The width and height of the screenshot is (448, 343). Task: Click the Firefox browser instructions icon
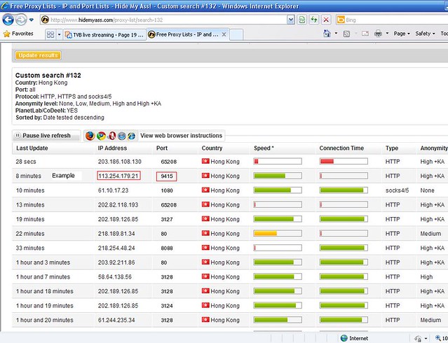[90, 136]
